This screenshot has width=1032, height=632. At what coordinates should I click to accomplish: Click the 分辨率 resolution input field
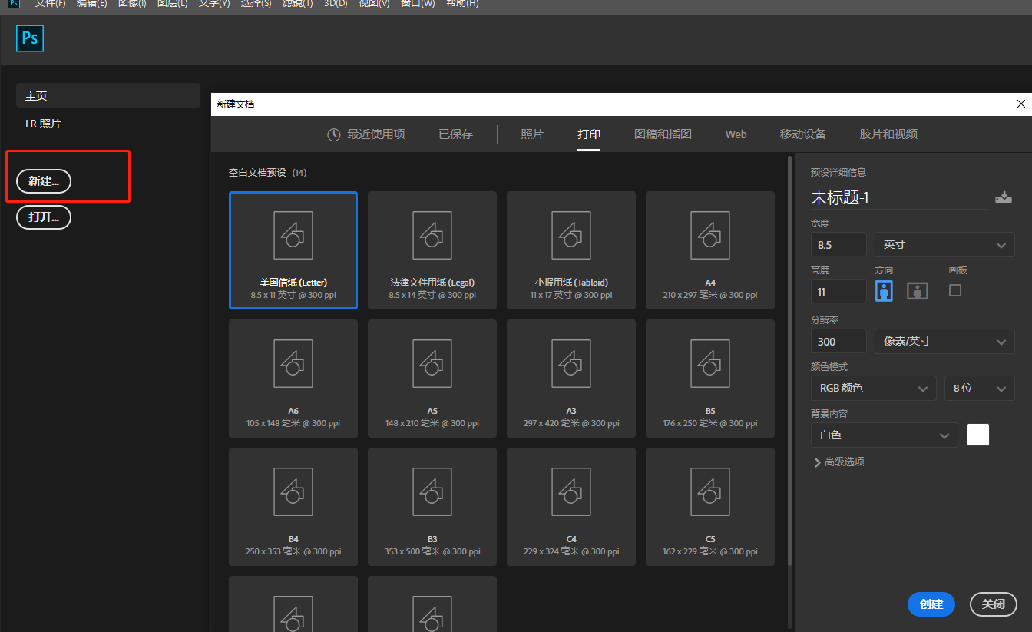[838, 341]
